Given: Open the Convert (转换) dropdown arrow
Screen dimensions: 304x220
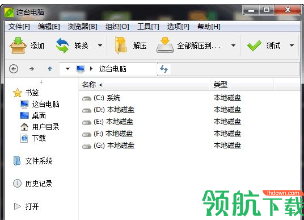Looking at the screenshot, I should tap(100, 45).
